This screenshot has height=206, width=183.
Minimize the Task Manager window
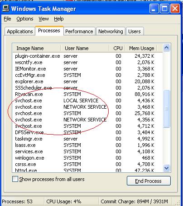(154, 9)
